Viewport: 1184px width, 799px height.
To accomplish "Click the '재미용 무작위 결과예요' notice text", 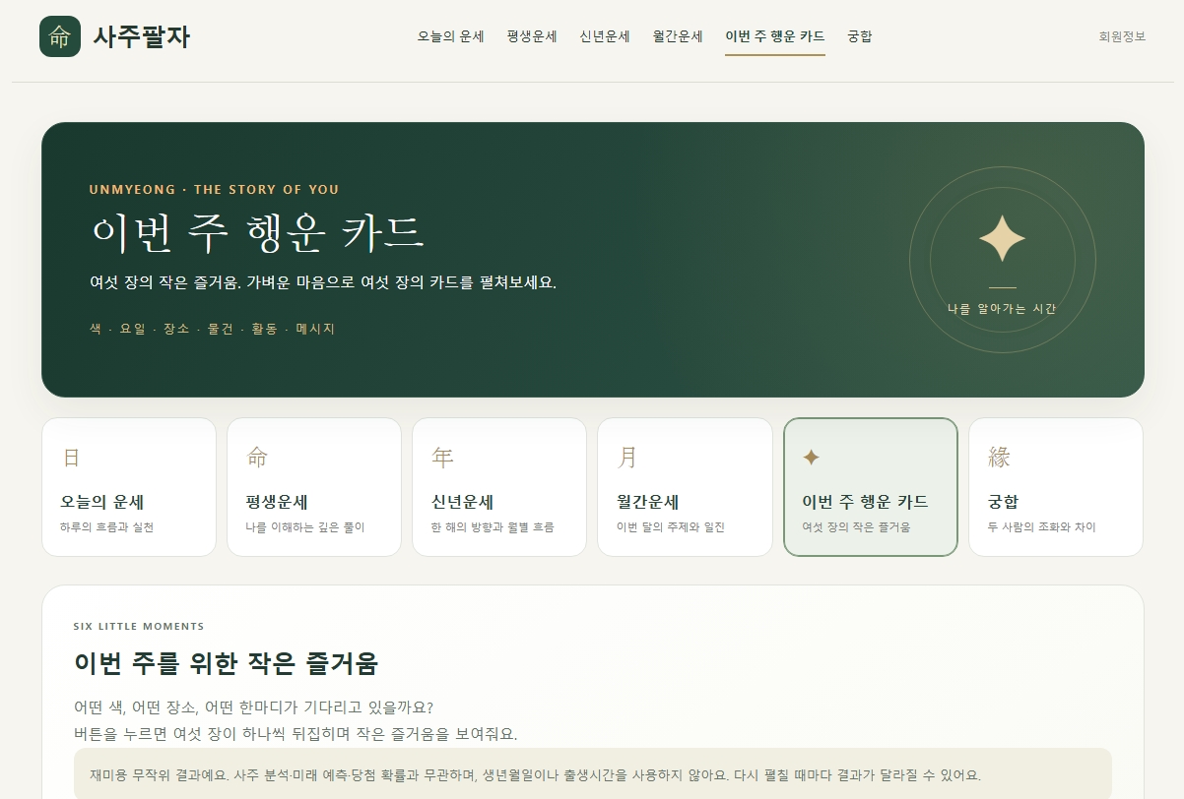I will [535, 774].
